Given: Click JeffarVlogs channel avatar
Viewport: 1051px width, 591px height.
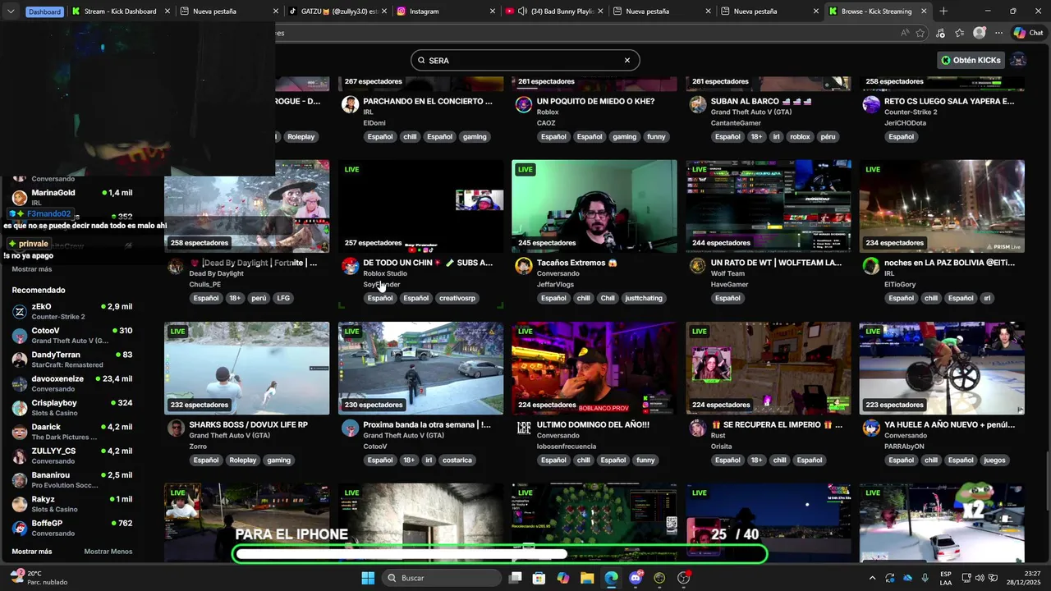Looking at the screenshot, I should click(x=524, y=266).
